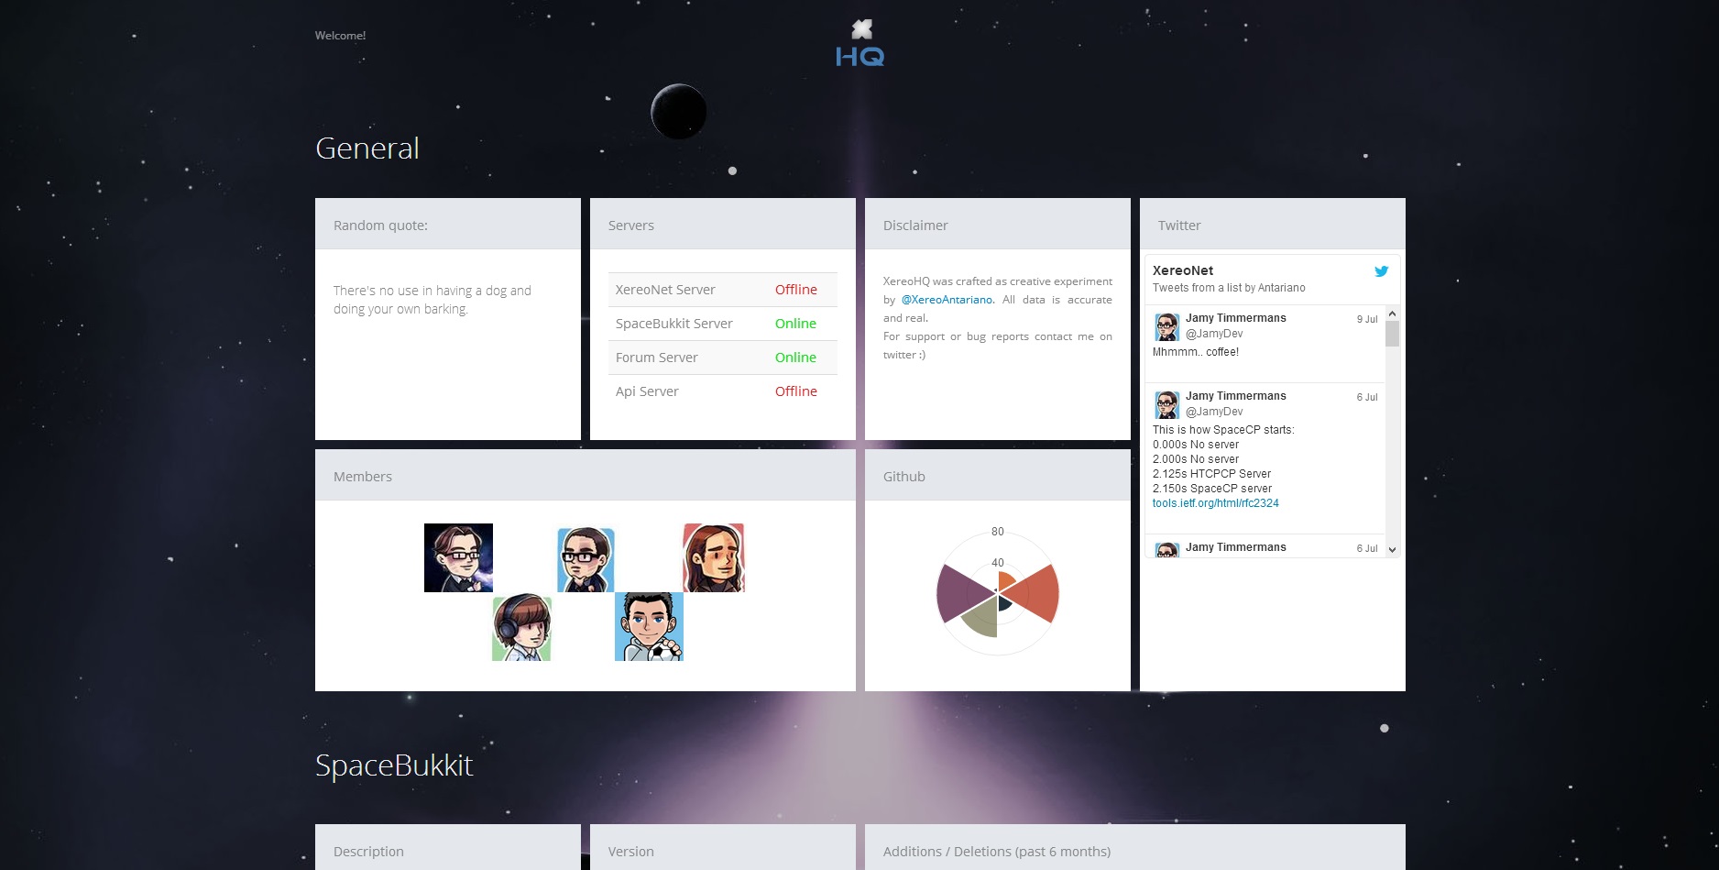Click the Welcome! text

pyautogui.click(x=340, y=36)
